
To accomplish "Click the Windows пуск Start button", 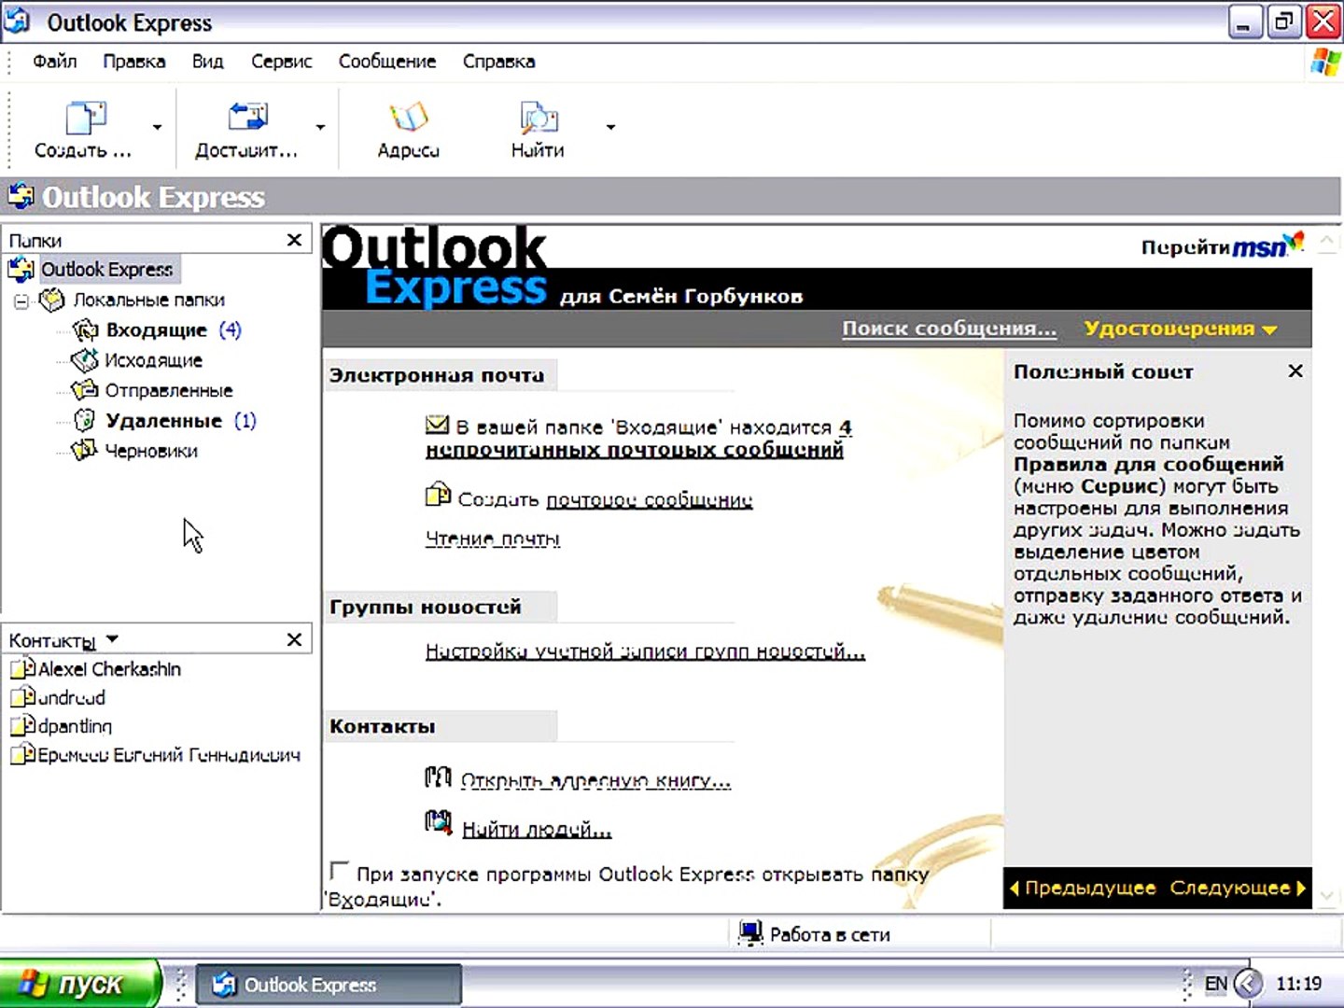I will [80, 984].
